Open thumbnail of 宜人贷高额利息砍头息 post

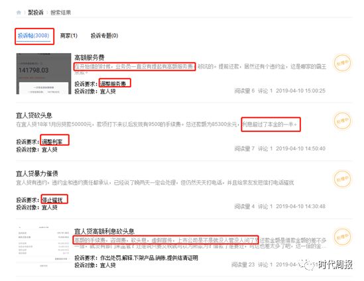tap(44, 247)
